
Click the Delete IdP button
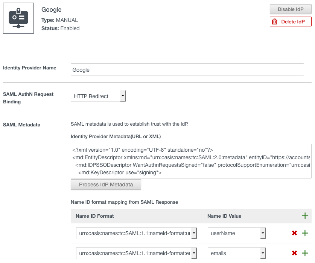click(x=291, y=22)
